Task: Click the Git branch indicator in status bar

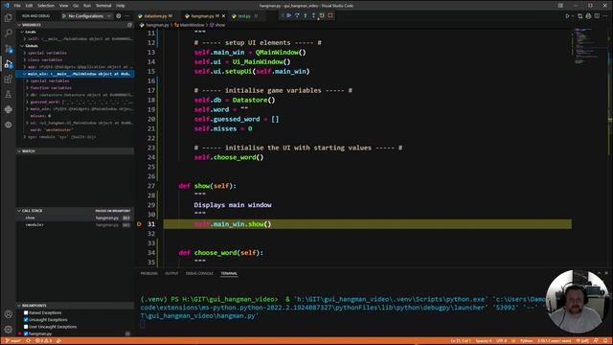Action: (x=12, y=341)
